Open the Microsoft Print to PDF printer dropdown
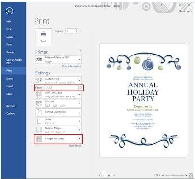This screenshot has height=179, width=195. pyautogui.click(x=58, y=60)
